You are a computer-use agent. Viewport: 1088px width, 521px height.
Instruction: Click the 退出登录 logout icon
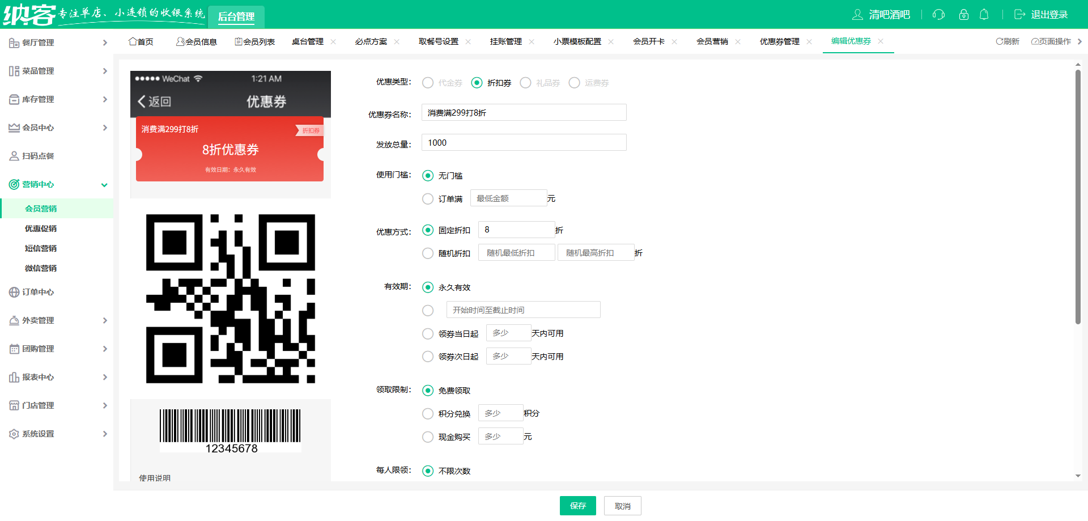(x=1020, y=14)
